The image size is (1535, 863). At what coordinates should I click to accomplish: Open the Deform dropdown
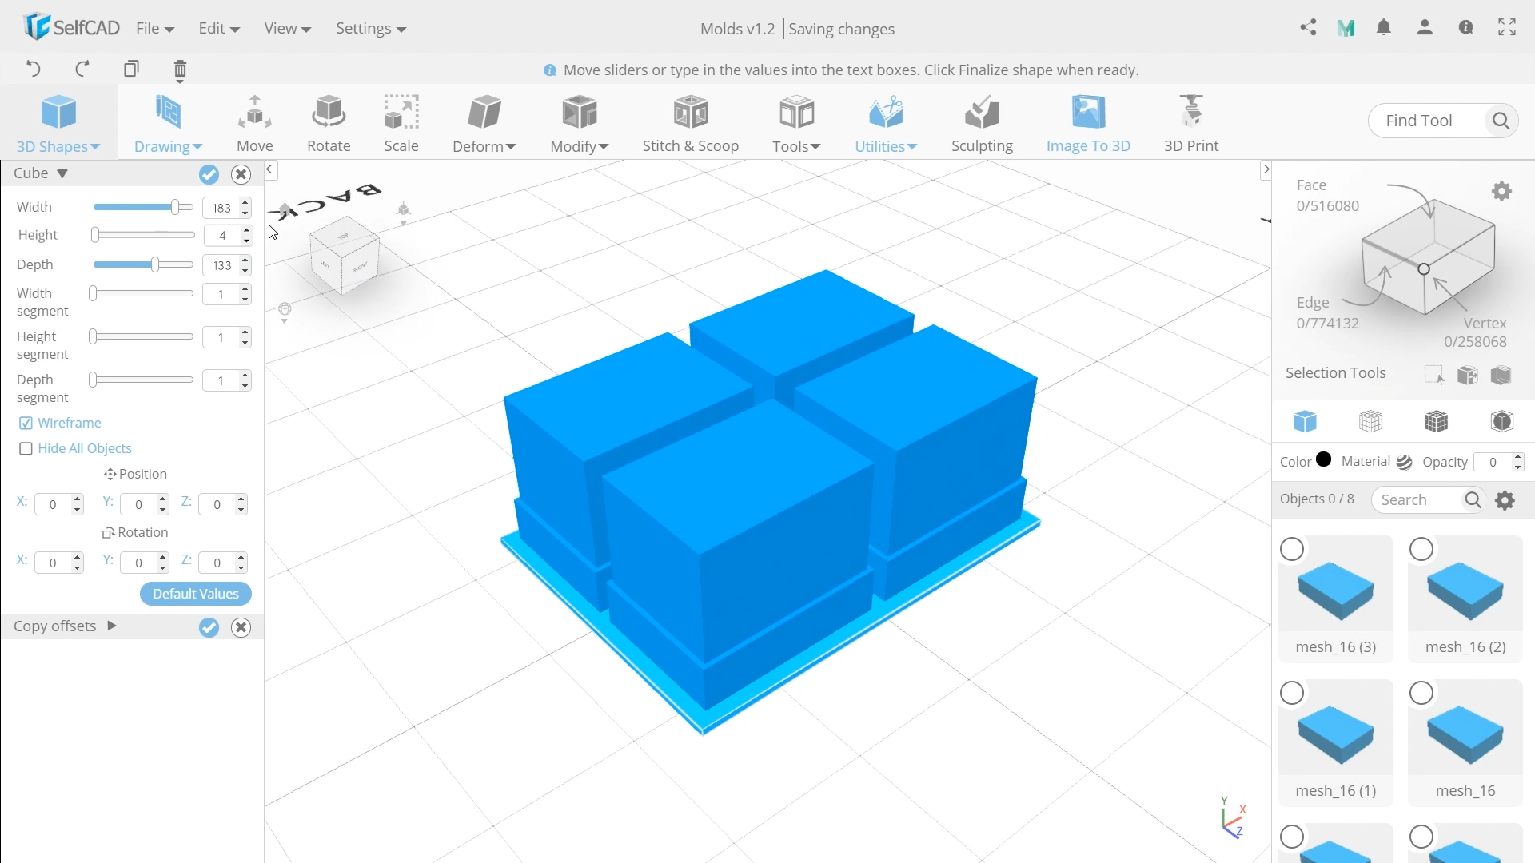tap(484, 124)
